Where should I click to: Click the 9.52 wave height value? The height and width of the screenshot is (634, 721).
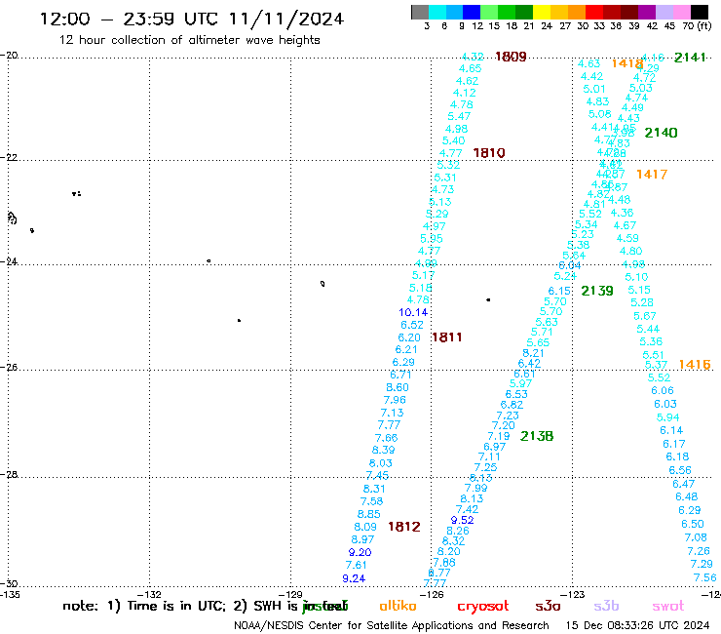[x=462, y=520]
